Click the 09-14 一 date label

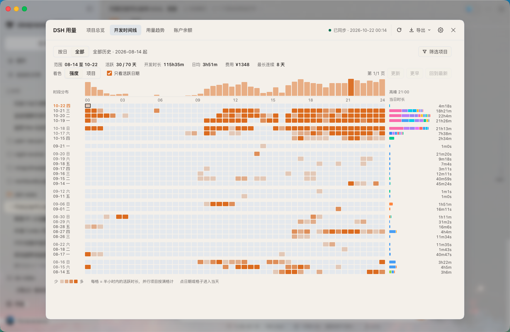coord(62,184)
